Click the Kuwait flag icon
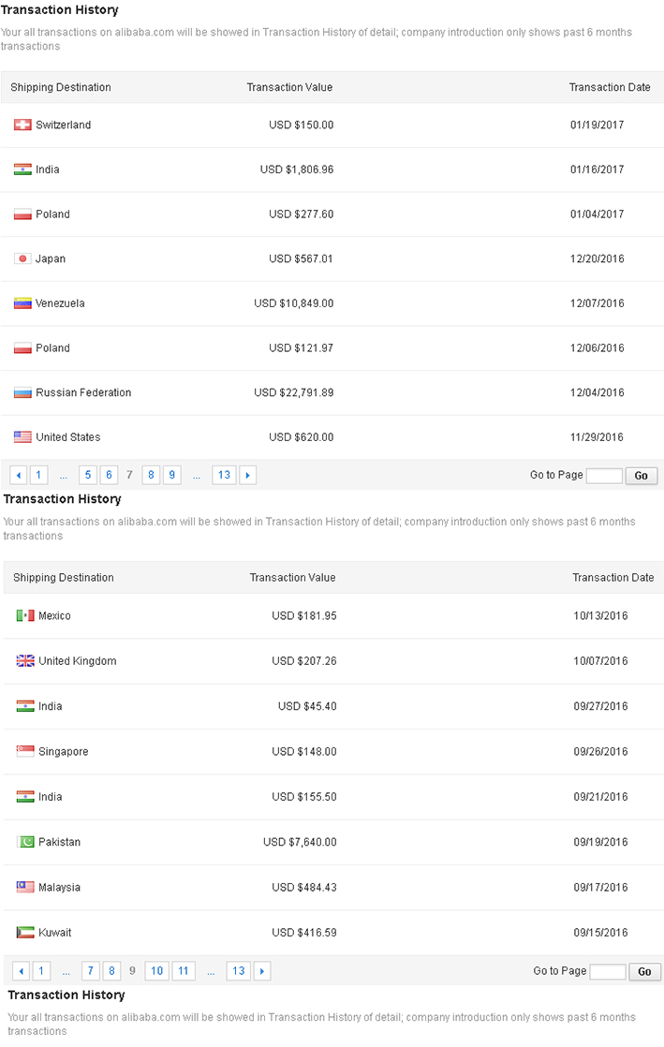Screen dimensions: 664x1047 [x=25, y=933]
